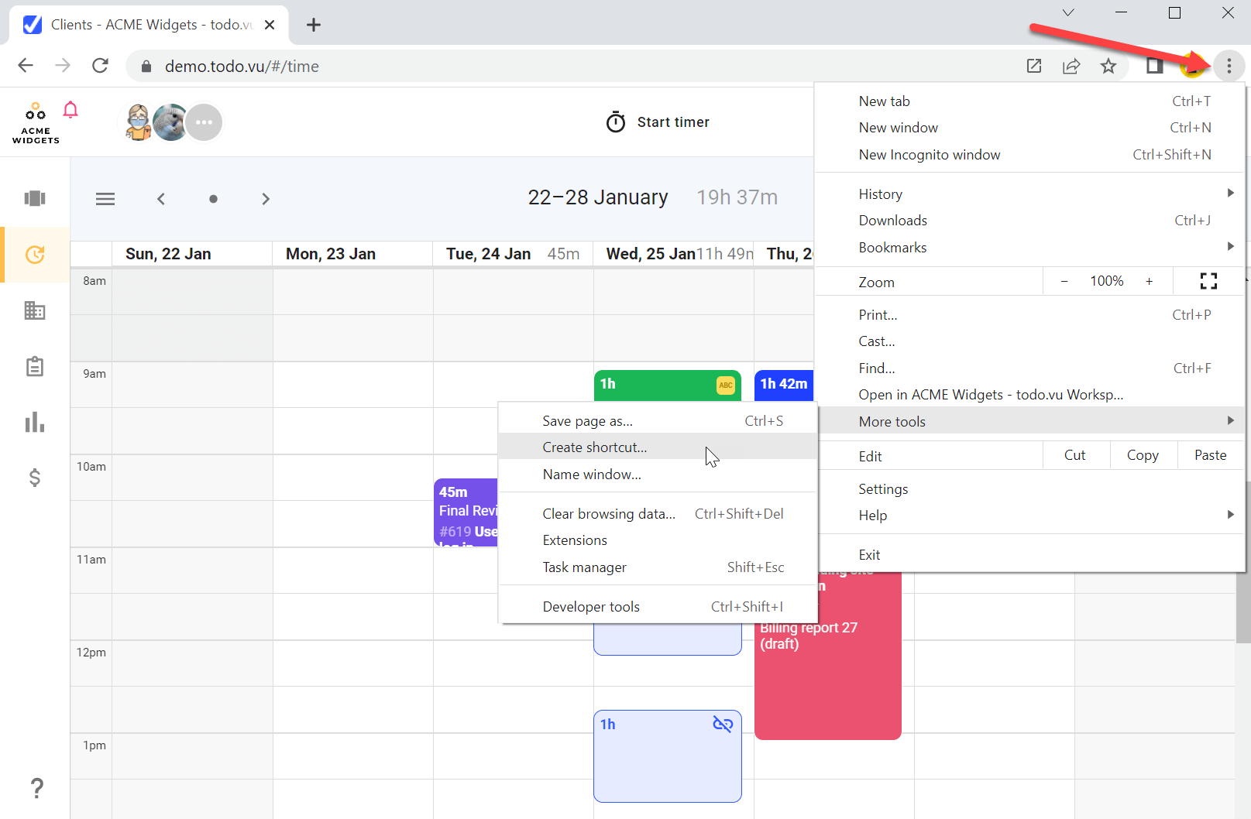
Task: Select Find... menu item
Action: (1029, 368)
